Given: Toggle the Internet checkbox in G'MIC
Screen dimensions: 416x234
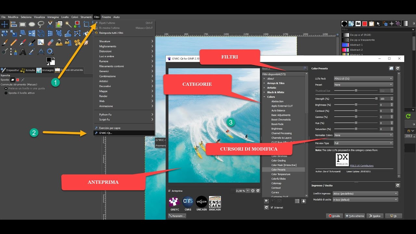Looking at the screenshot, I should tap(272, 207).
